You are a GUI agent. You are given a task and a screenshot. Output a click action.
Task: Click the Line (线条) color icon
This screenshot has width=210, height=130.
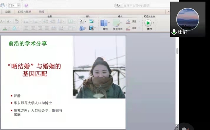coord(128,28)
